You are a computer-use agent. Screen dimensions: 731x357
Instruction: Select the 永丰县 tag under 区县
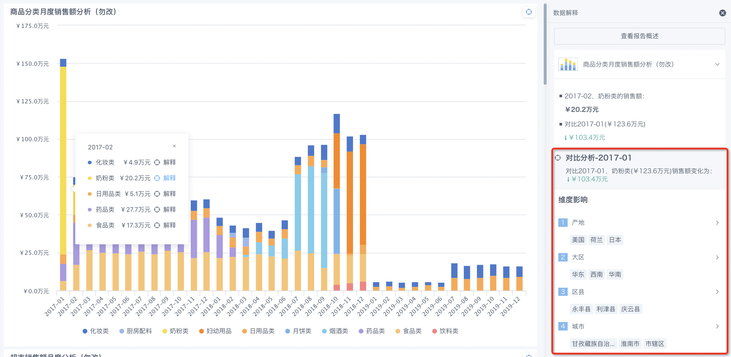pos(581,309)
